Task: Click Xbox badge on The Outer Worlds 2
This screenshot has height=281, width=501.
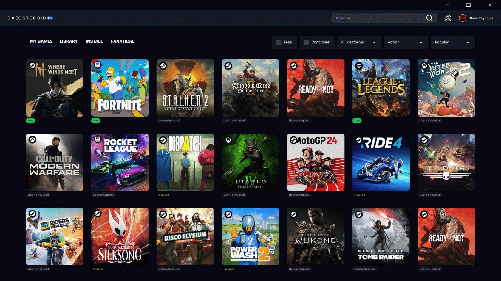Action: pos(424,66)
